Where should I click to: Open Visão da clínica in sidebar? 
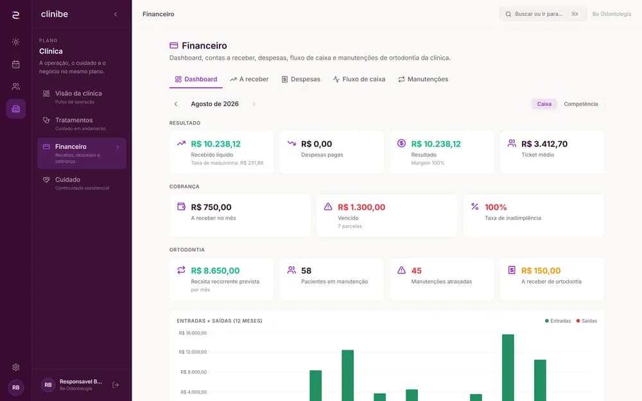82,97
